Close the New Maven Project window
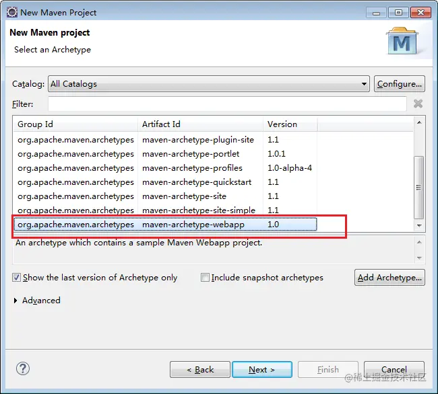Screen dimensions: 438x394 click(420, 13)
